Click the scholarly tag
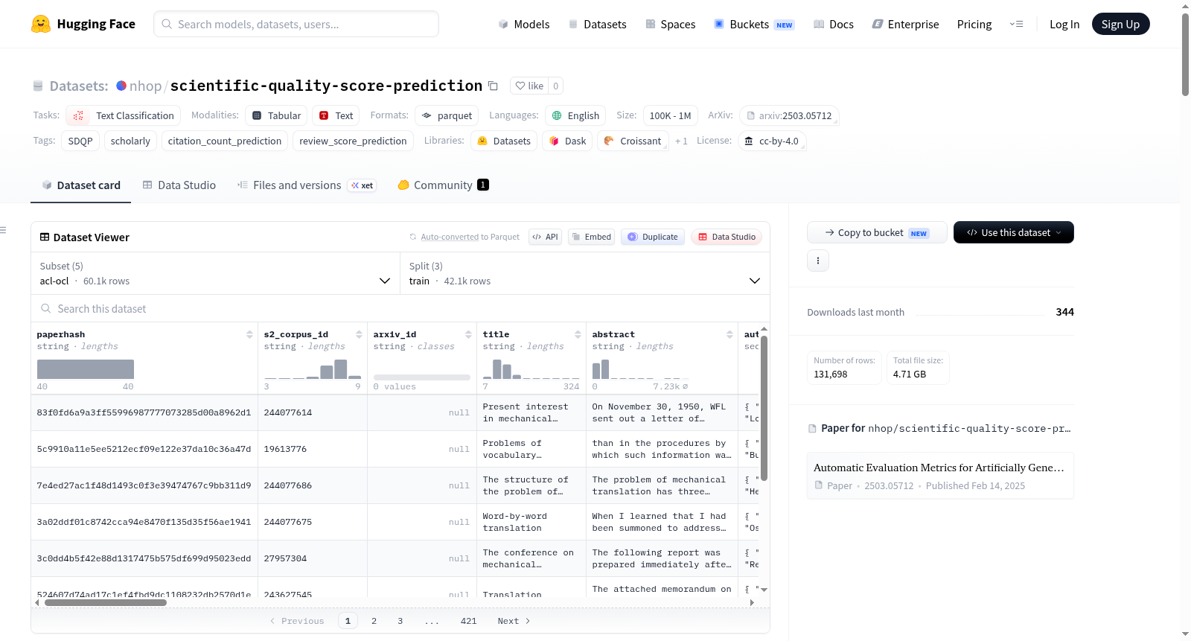 130,141
